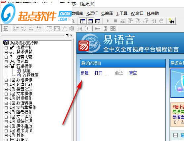Click the step into braces icon
This screenshot has width=184, height=141.
pos(138,21)
